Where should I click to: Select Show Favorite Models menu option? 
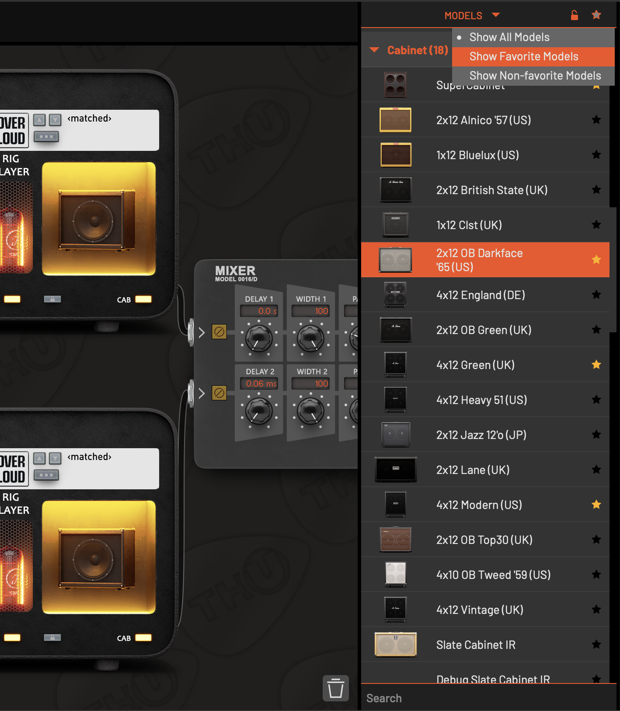[523, 56]
